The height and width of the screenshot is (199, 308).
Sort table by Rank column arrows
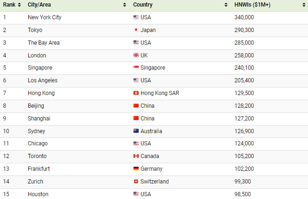click(x=19, y=5)
